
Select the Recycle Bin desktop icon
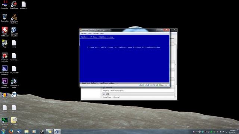[x=4, y=18]
